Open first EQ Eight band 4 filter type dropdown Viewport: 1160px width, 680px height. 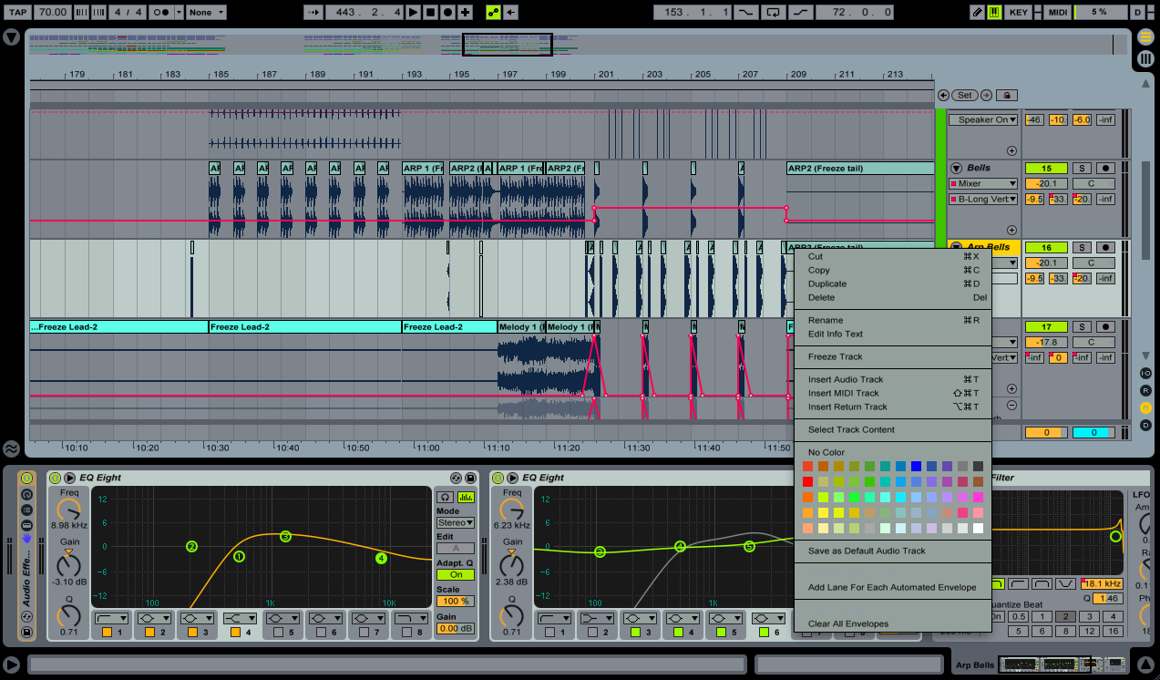pos(240,618)
